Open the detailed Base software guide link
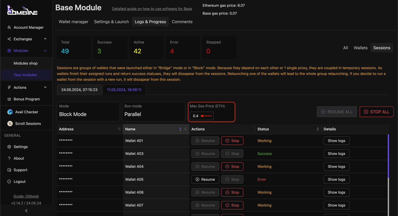 (x=152, y=9)
